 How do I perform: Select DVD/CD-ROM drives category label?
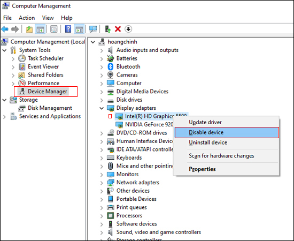point(142,133)
